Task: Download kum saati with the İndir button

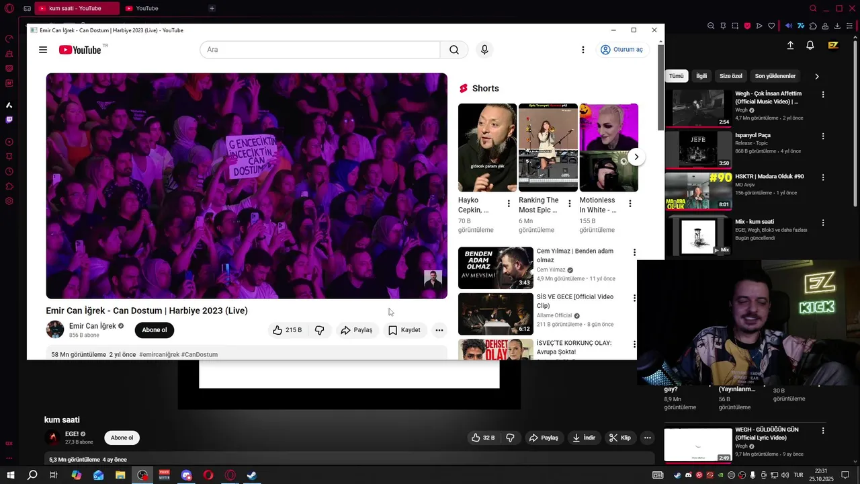Action: pos(583,438)
